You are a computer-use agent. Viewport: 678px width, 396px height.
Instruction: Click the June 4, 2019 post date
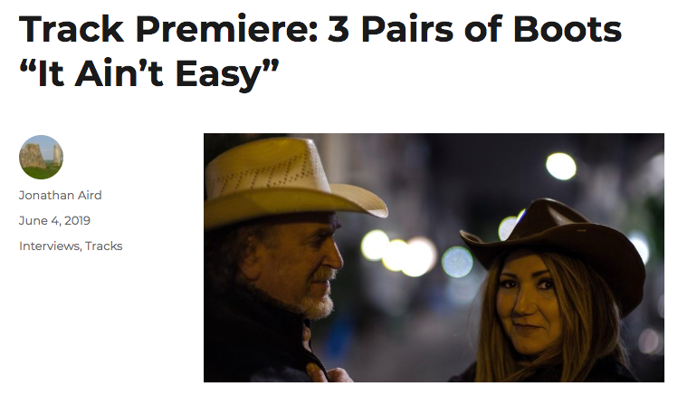(54, 221)
